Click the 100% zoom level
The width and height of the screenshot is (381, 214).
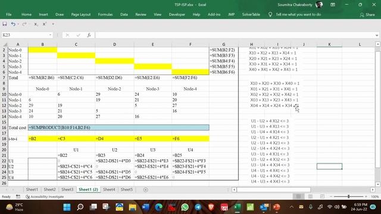coord(374,197)
